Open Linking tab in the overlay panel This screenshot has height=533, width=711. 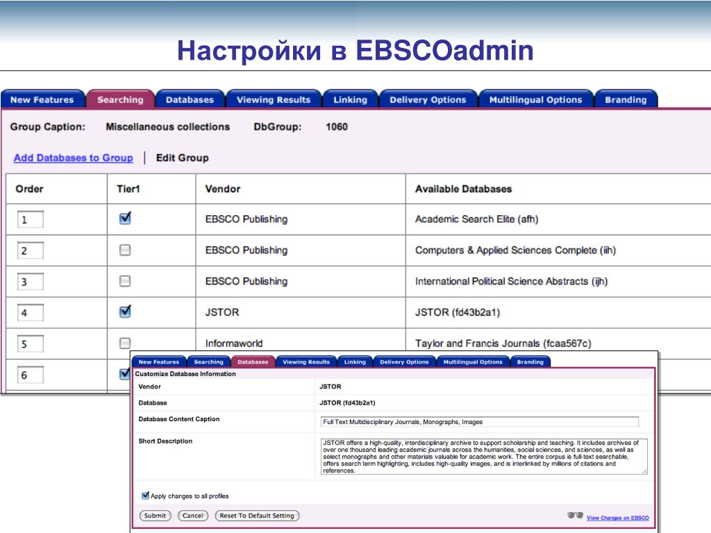coord(355,362)
